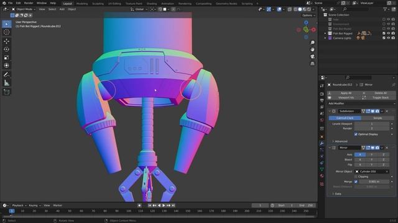
Task: Toggle the Clipping checkbox in Mirror modifier
Action: [356, 177]
